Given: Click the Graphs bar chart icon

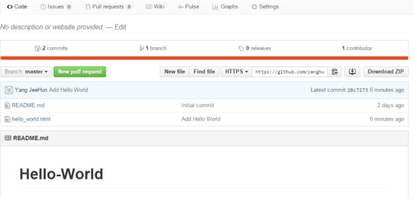Looking at the screenshot, I should pyautogui.click(x=215, y=7).
